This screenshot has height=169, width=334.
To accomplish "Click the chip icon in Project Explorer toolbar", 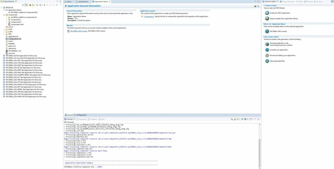I will pos(30,5).
